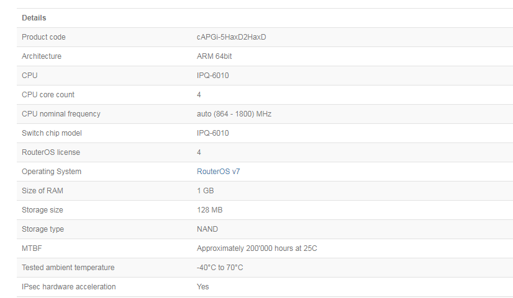Open the RouterOS v7 link
This screenshot has width=513, height=298.
pyautogui.click(x=218, y=172)
